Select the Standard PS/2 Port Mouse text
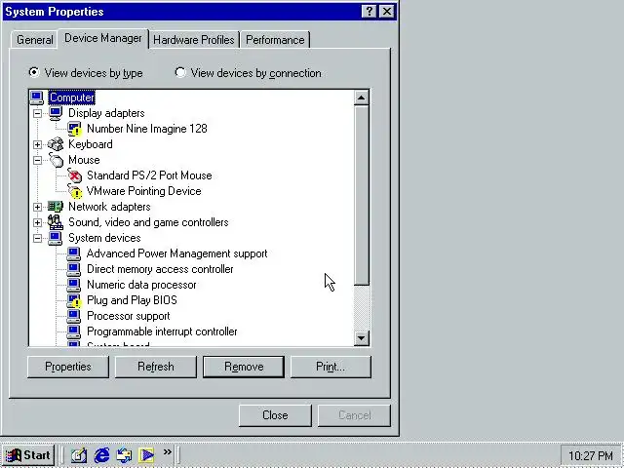624x468 pixels. (x=149, y=175)
